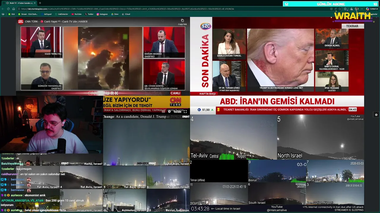380x213 pixels.
Task: Click İpek Yezdani tile
Action: click(332, 82)
